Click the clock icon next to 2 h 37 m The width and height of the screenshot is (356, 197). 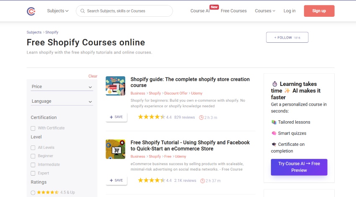tap(203, 181)
